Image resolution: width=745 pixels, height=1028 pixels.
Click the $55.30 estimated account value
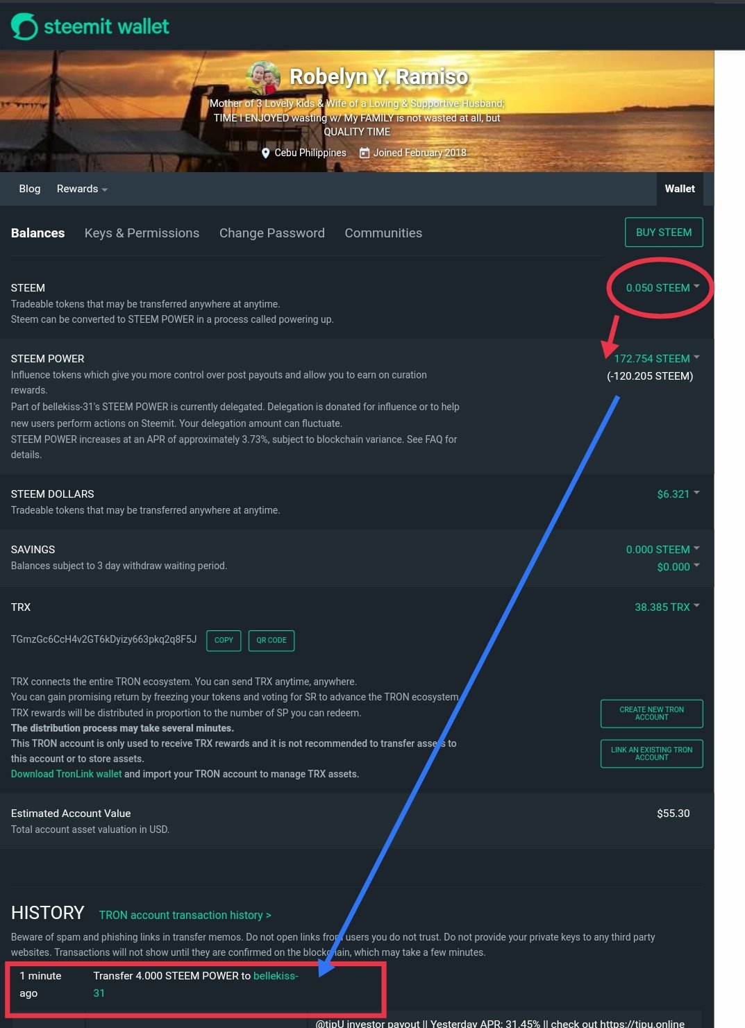[x=673, y=814]
